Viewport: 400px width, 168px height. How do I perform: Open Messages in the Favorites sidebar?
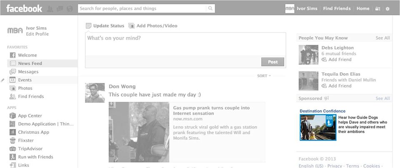[x=28, y=72]
